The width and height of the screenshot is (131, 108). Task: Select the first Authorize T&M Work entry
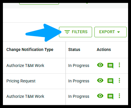pyautogui.click(x=25, y=65)
